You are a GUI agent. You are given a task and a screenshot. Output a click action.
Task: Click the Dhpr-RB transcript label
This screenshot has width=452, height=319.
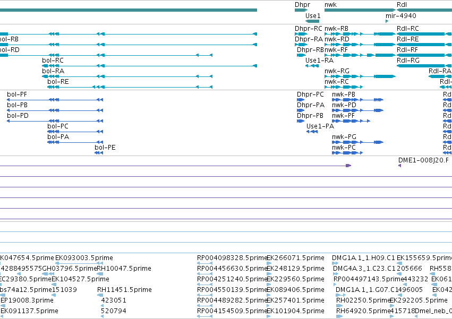[x=311, y=50]
